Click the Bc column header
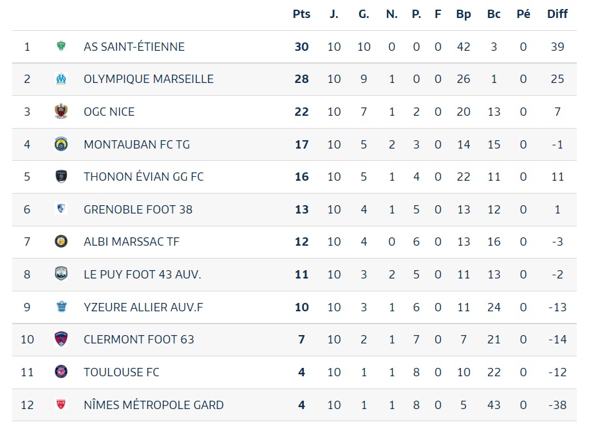This screenshot has width=589, height=429. click(x=494, y=14)
